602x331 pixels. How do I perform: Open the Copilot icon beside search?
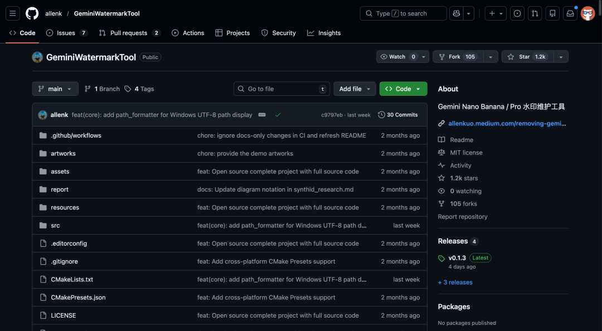456,13
